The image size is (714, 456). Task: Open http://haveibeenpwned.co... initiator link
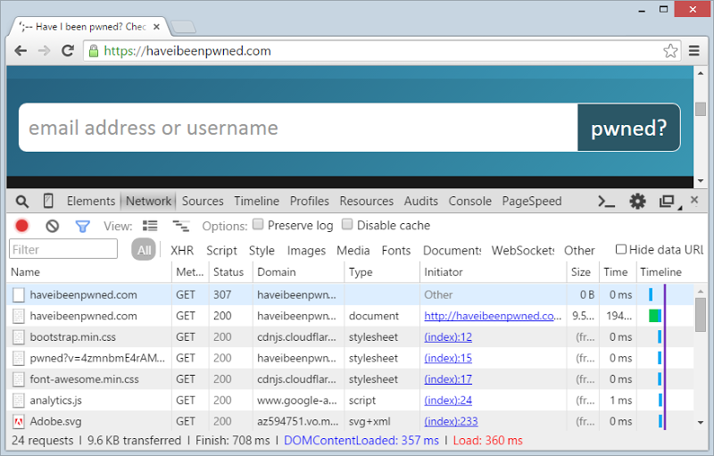[493, 316]
